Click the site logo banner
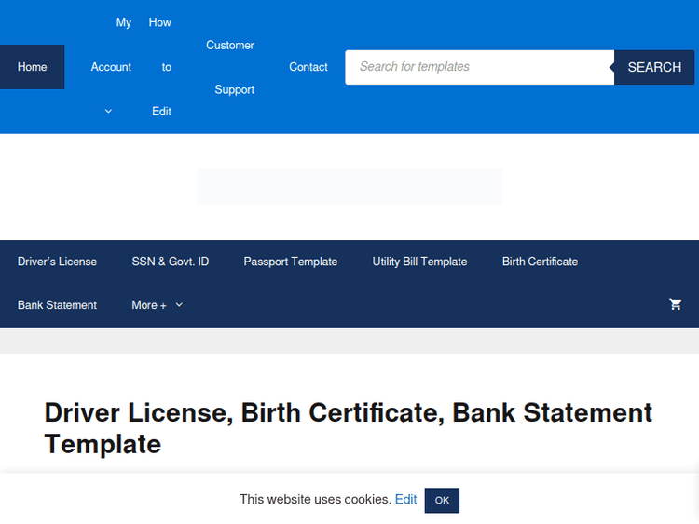Screen dimensions: 699x524 pos(349,187)
